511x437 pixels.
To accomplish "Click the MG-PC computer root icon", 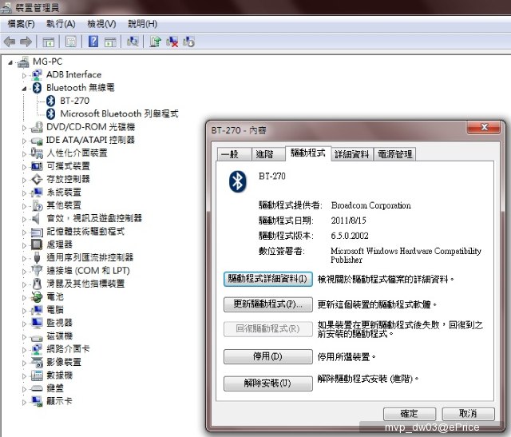I will [23, 62].
